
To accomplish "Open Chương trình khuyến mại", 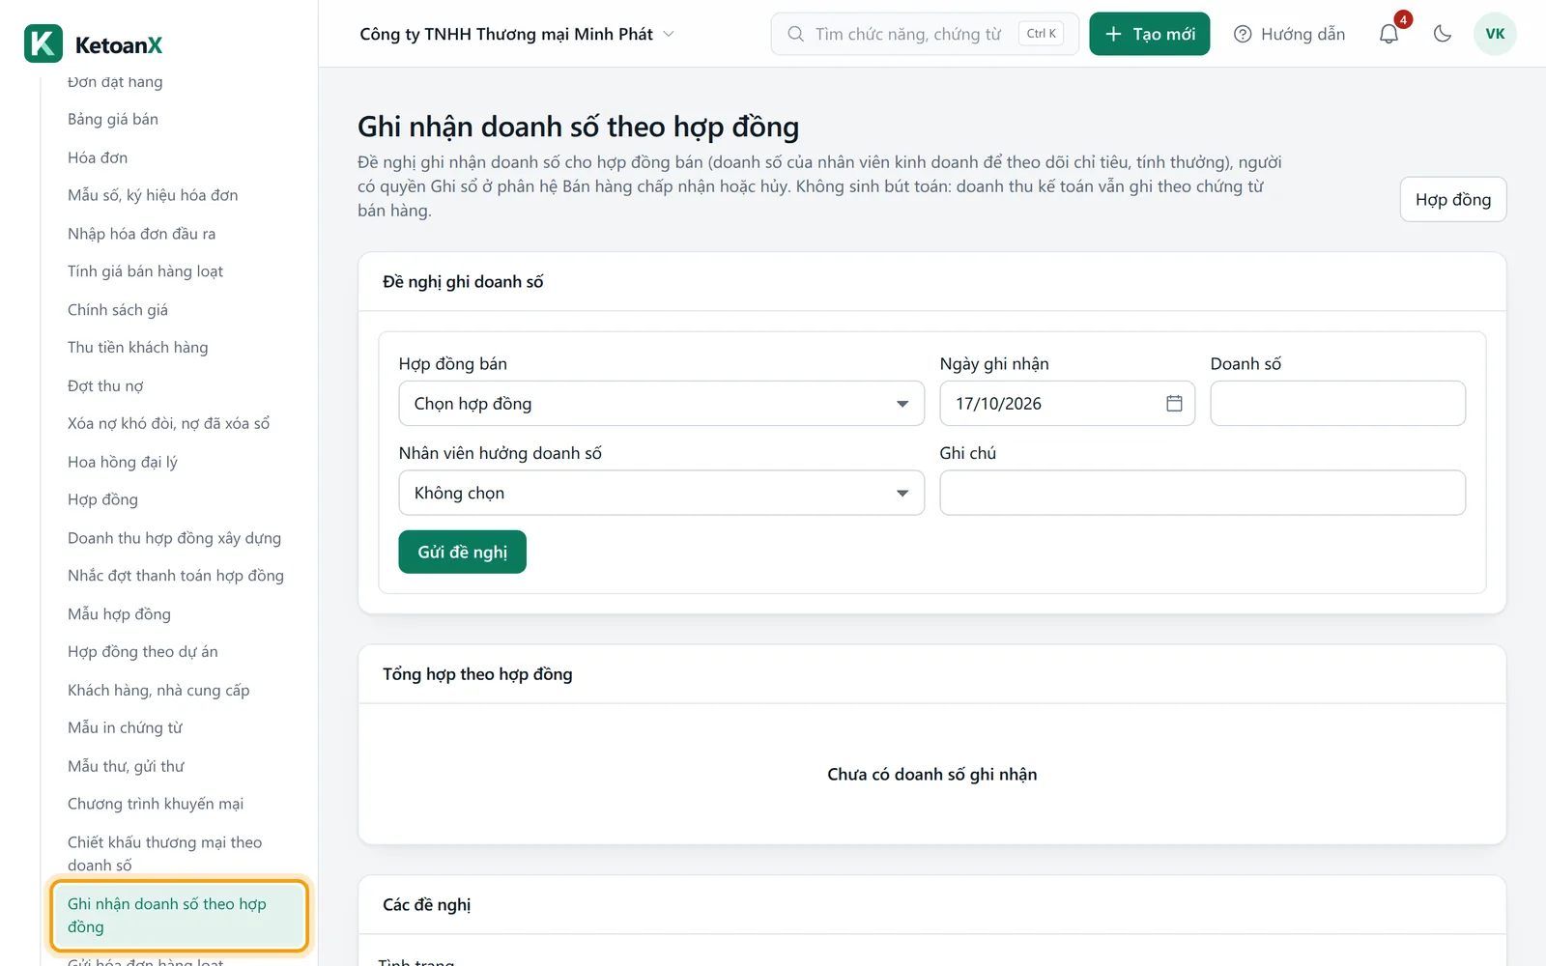I will 156,804.
